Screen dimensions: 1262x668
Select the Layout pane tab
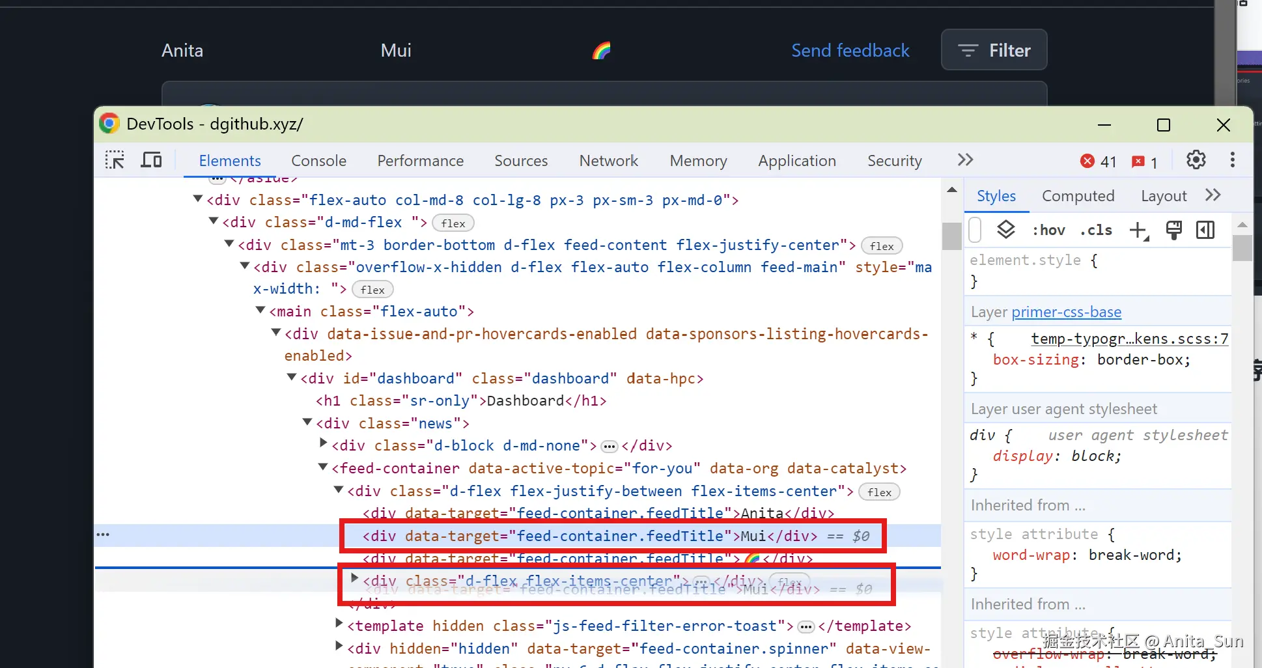coord(1164,196)
